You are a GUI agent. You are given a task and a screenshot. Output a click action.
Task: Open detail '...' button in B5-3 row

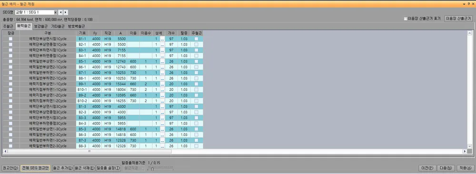tap(162, 129)
